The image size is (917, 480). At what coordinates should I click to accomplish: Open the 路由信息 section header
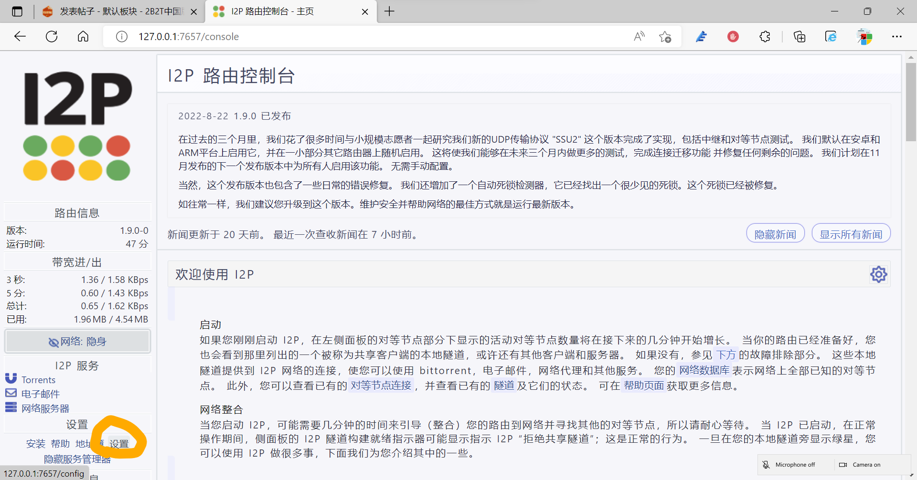(77, 213)
